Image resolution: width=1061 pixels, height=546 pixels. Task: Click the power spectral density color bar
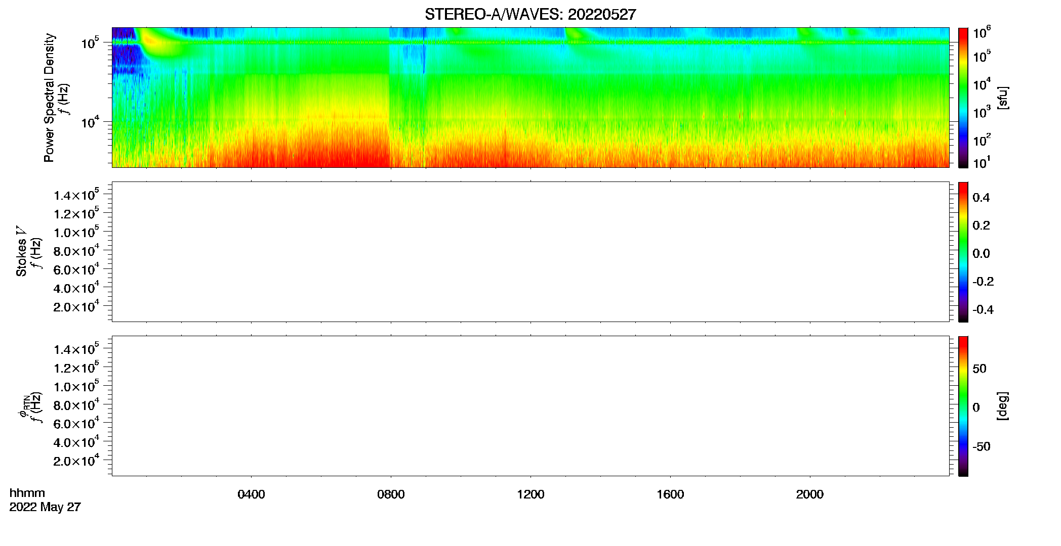point(963,98)
